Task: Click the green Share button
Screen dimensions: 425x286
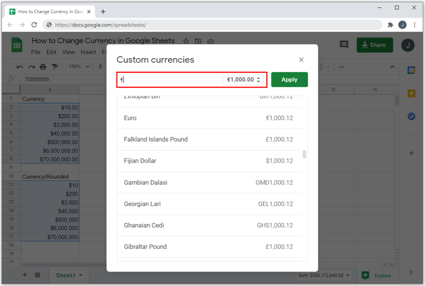Action: click(374, 45)
